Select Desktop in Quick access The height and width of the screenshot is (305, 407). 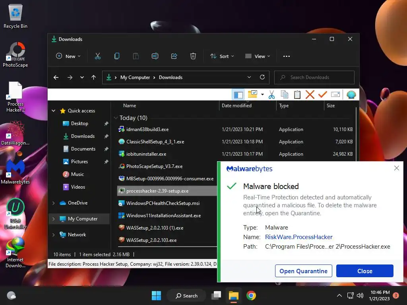click(x=79, y=124)
